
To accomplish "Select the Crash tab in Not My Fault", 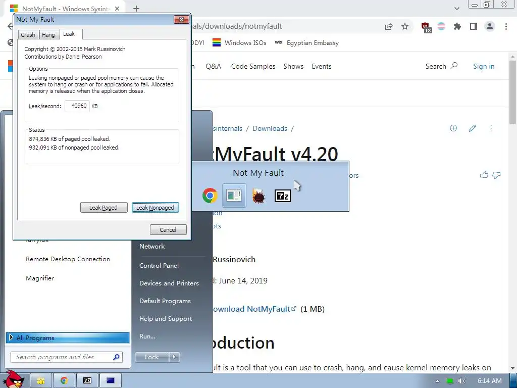I will click(x=28, y=35).
